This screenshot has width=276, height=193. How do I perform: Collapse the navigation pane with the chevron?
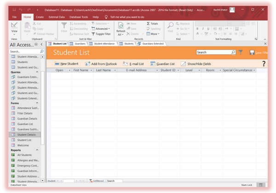click(x=41, y=44)
